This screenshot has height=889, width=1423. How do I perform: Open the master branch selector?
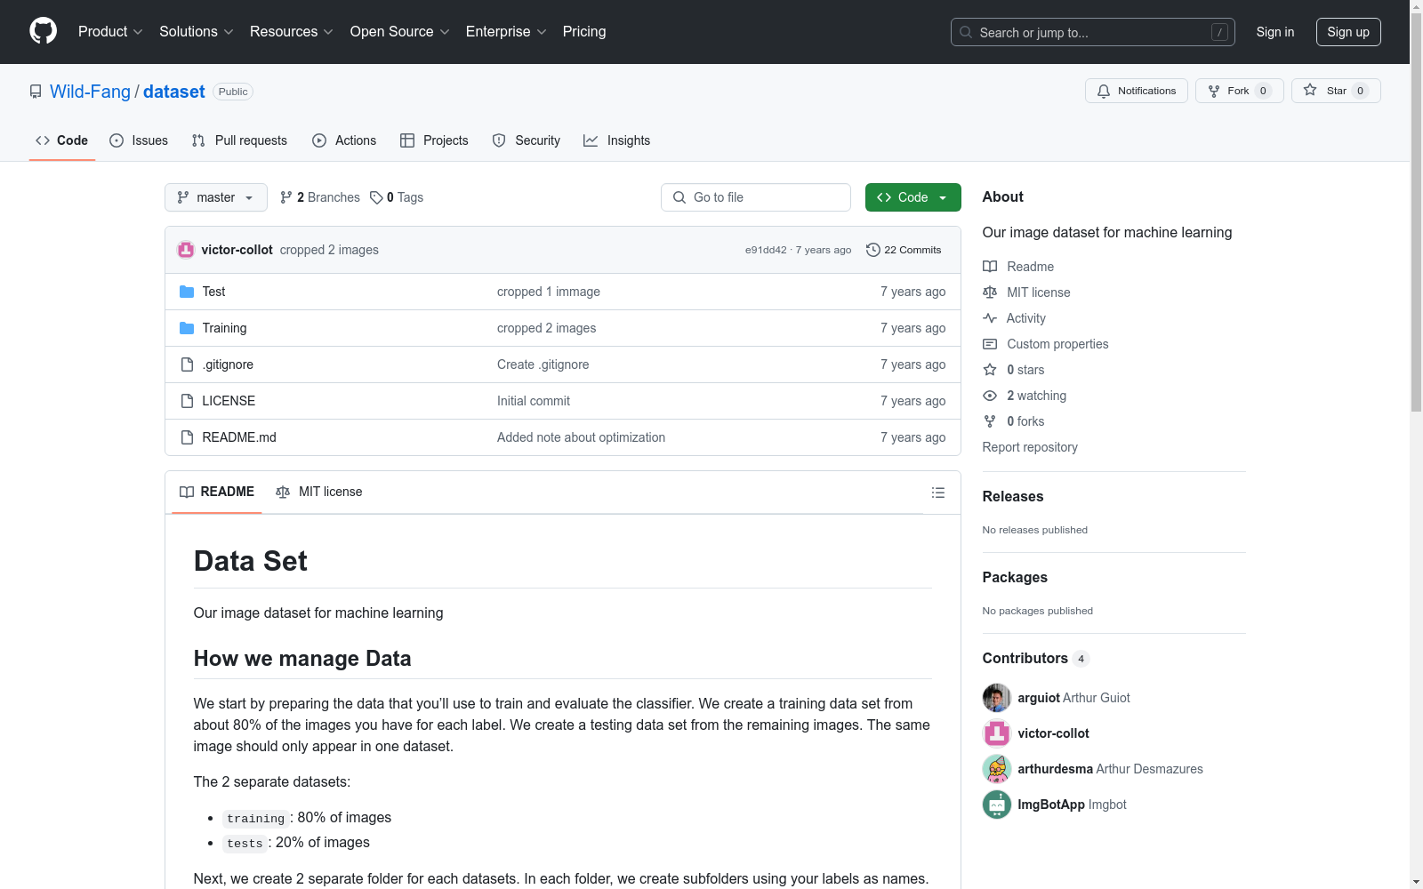216,197
